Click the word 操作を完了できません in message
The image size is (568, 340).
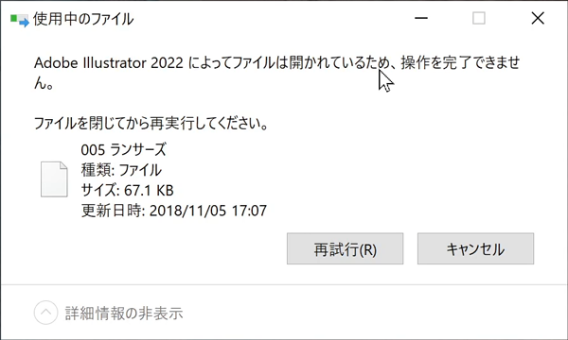point(460,63)
